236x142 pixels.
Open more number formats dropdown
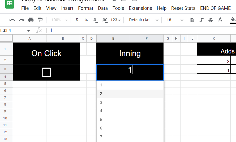click(115, 20)
